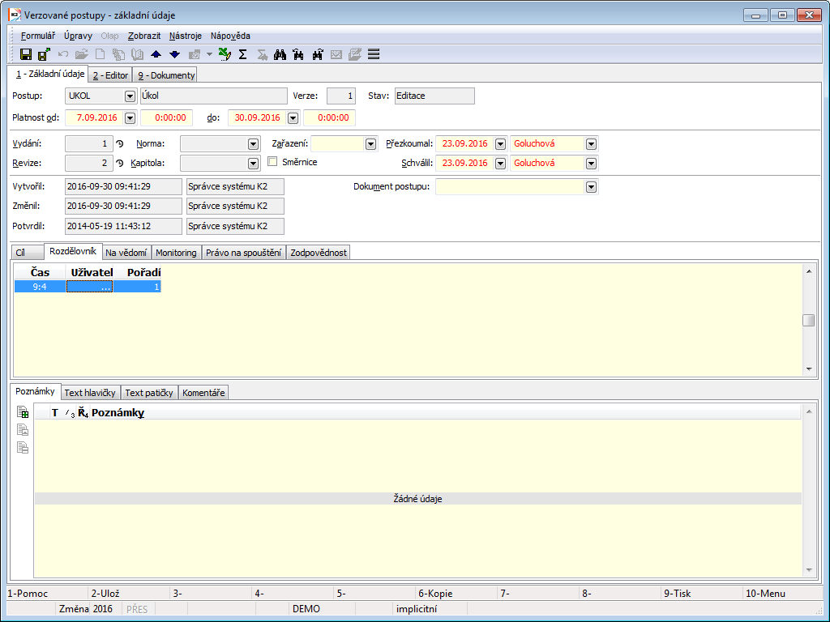
Task: Click the blue down arrow icon
Action: coord(174,54)
